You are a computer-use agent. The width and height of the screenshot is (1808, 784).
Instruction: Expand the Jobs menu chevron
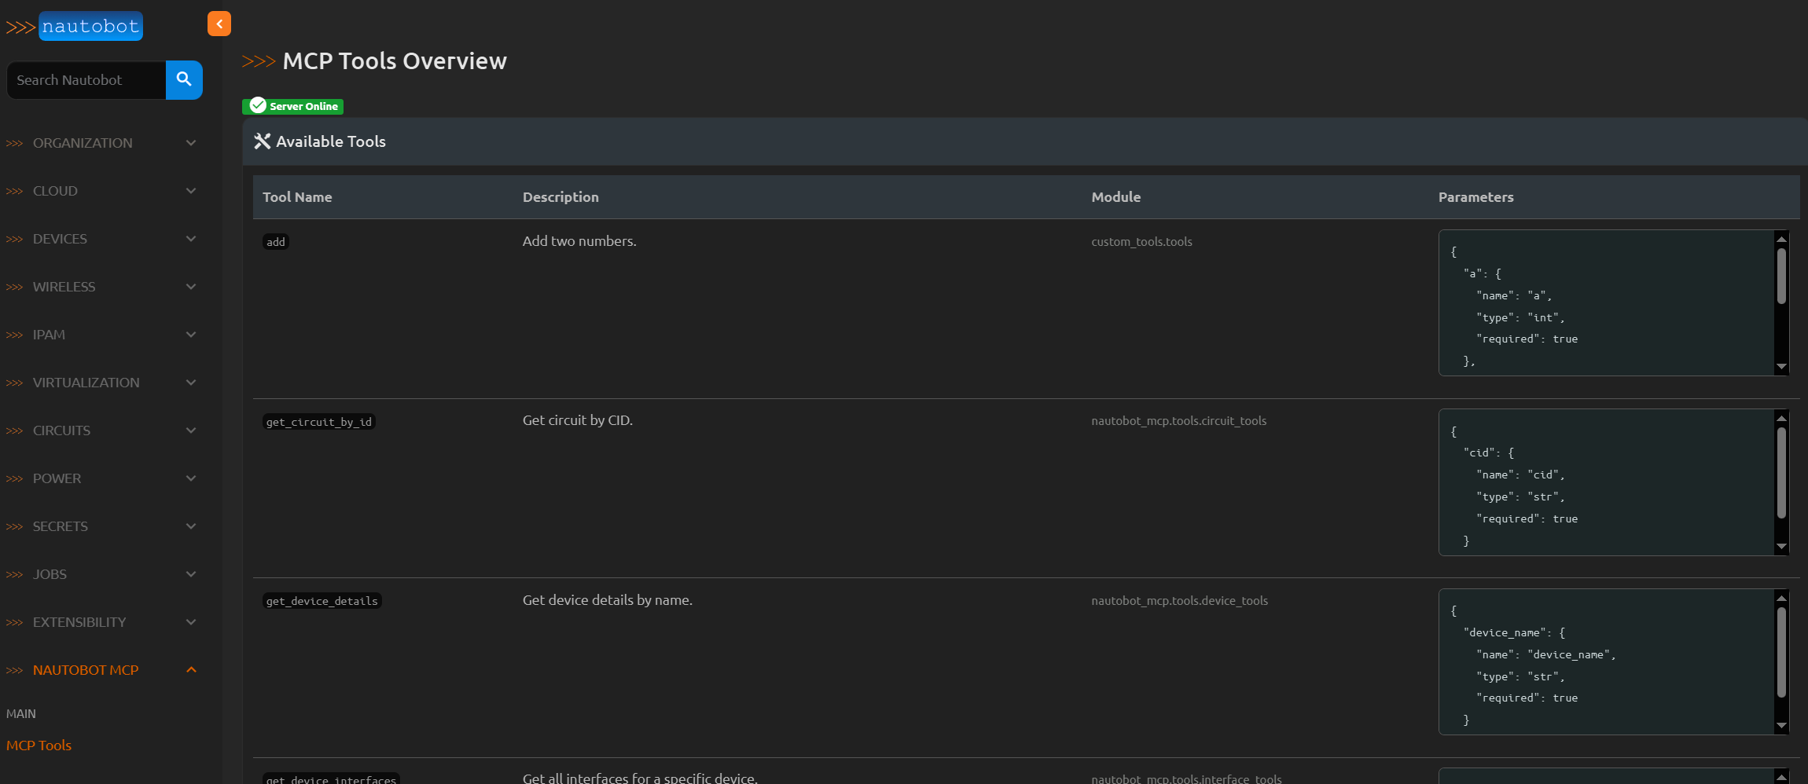[191, 574]
